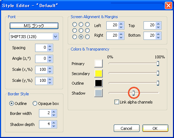This screenshot has height=138, width=174.
Task: Click the Primary transparency slider handle
Action: point(158,64)
